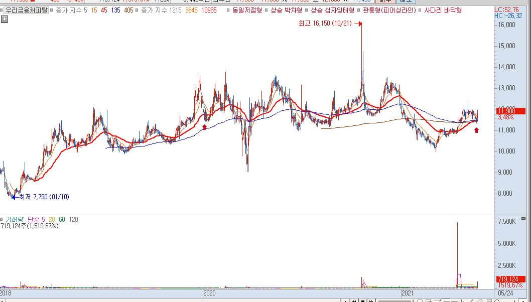Click the current price tag 11,900
Viewport: 531px width, 302px height.
(511, 111)
